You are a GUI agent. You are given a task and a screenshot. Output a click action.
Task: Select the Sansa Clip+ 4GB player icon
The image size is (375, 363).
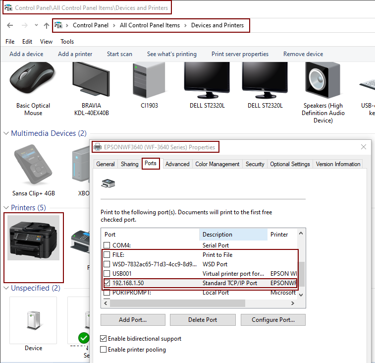click(33, 167)
